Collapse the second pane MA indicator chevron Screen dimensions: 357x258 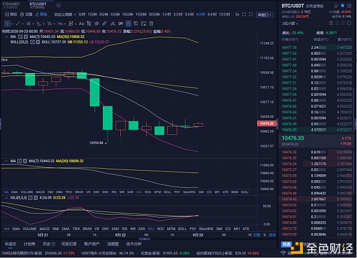[x=7, y=161]
